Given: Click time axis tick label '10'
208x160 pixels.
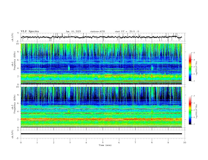Looking at the screenshot, I should [185, 142].
